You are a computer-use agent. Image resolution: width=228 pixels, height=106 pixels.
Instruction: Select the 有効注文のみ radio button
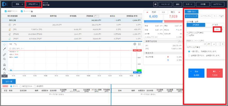[x=20, y=86]
